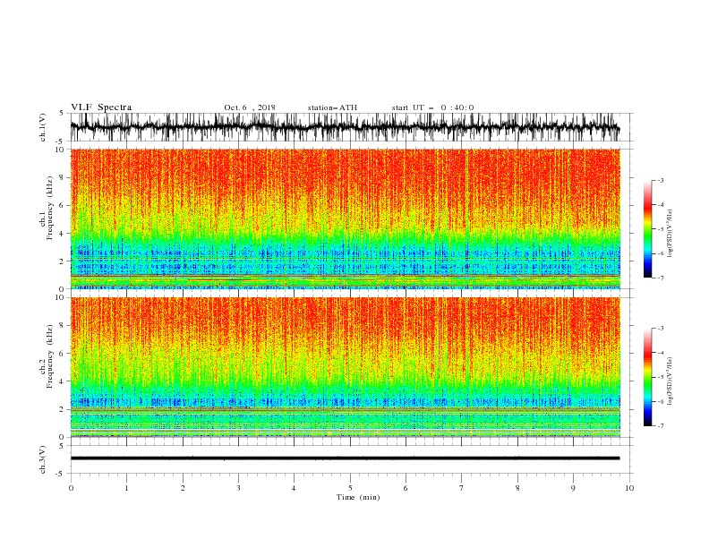Viewport: 709px width, 548px height.
Task: Click the 10 kHz tick on ch.1 frequency axis
Action: click(x=60, y=150)
